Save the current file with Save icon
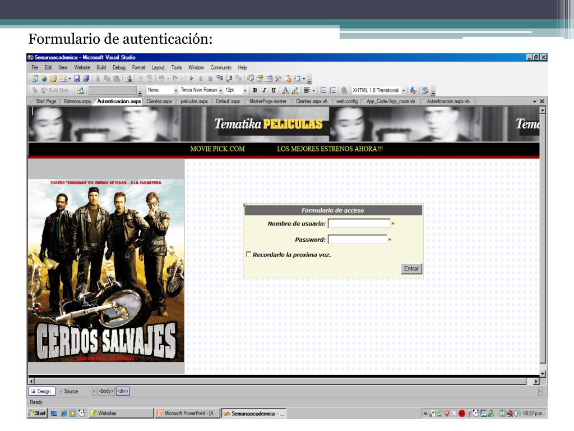This screenshot has height=431, width=574. [77, 79]
